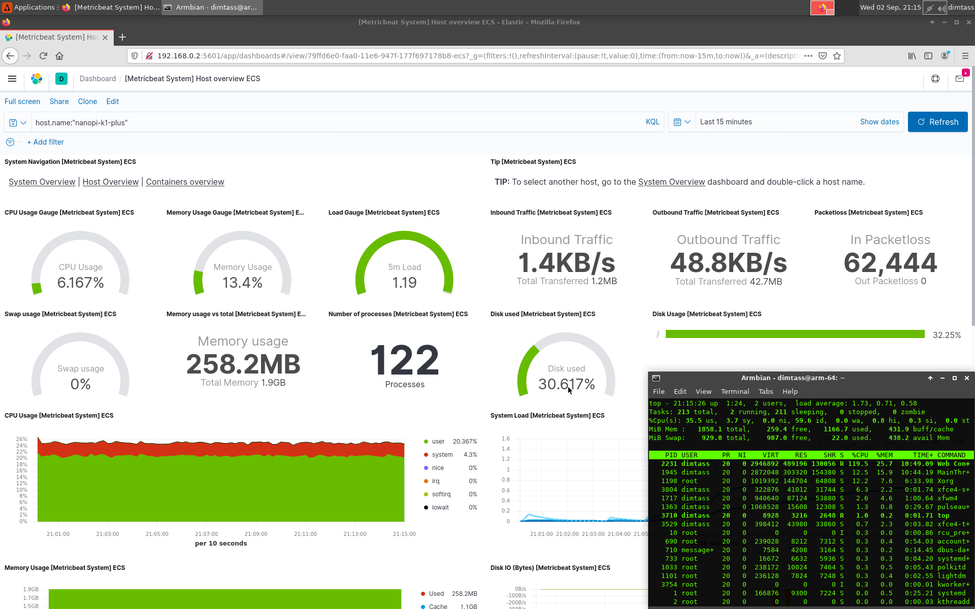This screenshot has height=609, width=975.
Task: Click into the KQL query input field
Action: click(x=335, y=122)
